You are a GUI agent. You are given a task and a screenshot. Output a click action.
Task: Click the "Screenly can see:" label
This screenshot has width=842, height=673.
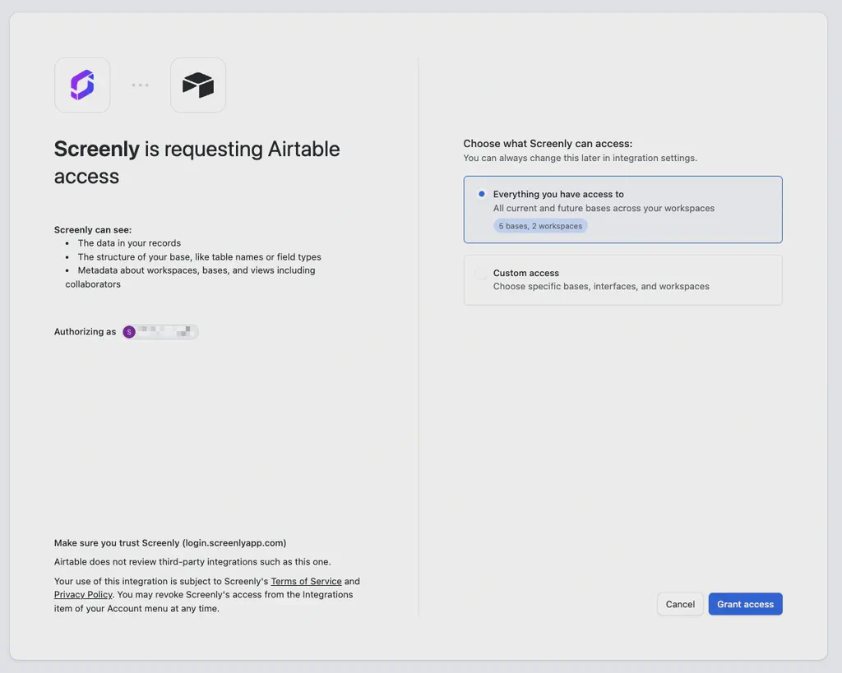93,230
